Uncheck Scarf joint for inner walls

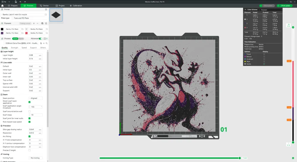29,118
